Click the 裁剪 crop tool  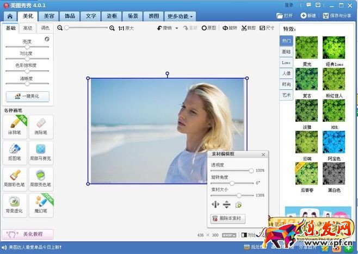pos(248,28)
